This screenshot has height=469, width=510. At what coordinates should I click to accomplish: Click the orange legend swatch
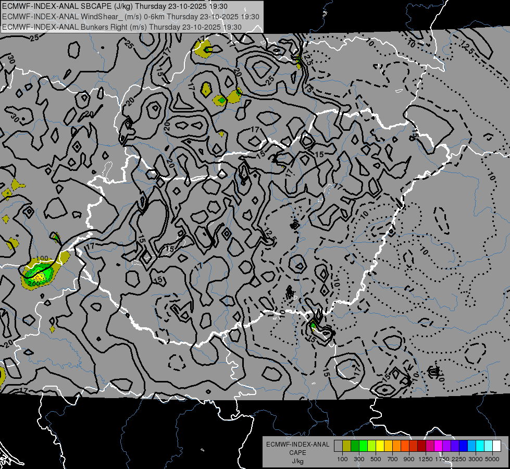(x=396, y=446)
